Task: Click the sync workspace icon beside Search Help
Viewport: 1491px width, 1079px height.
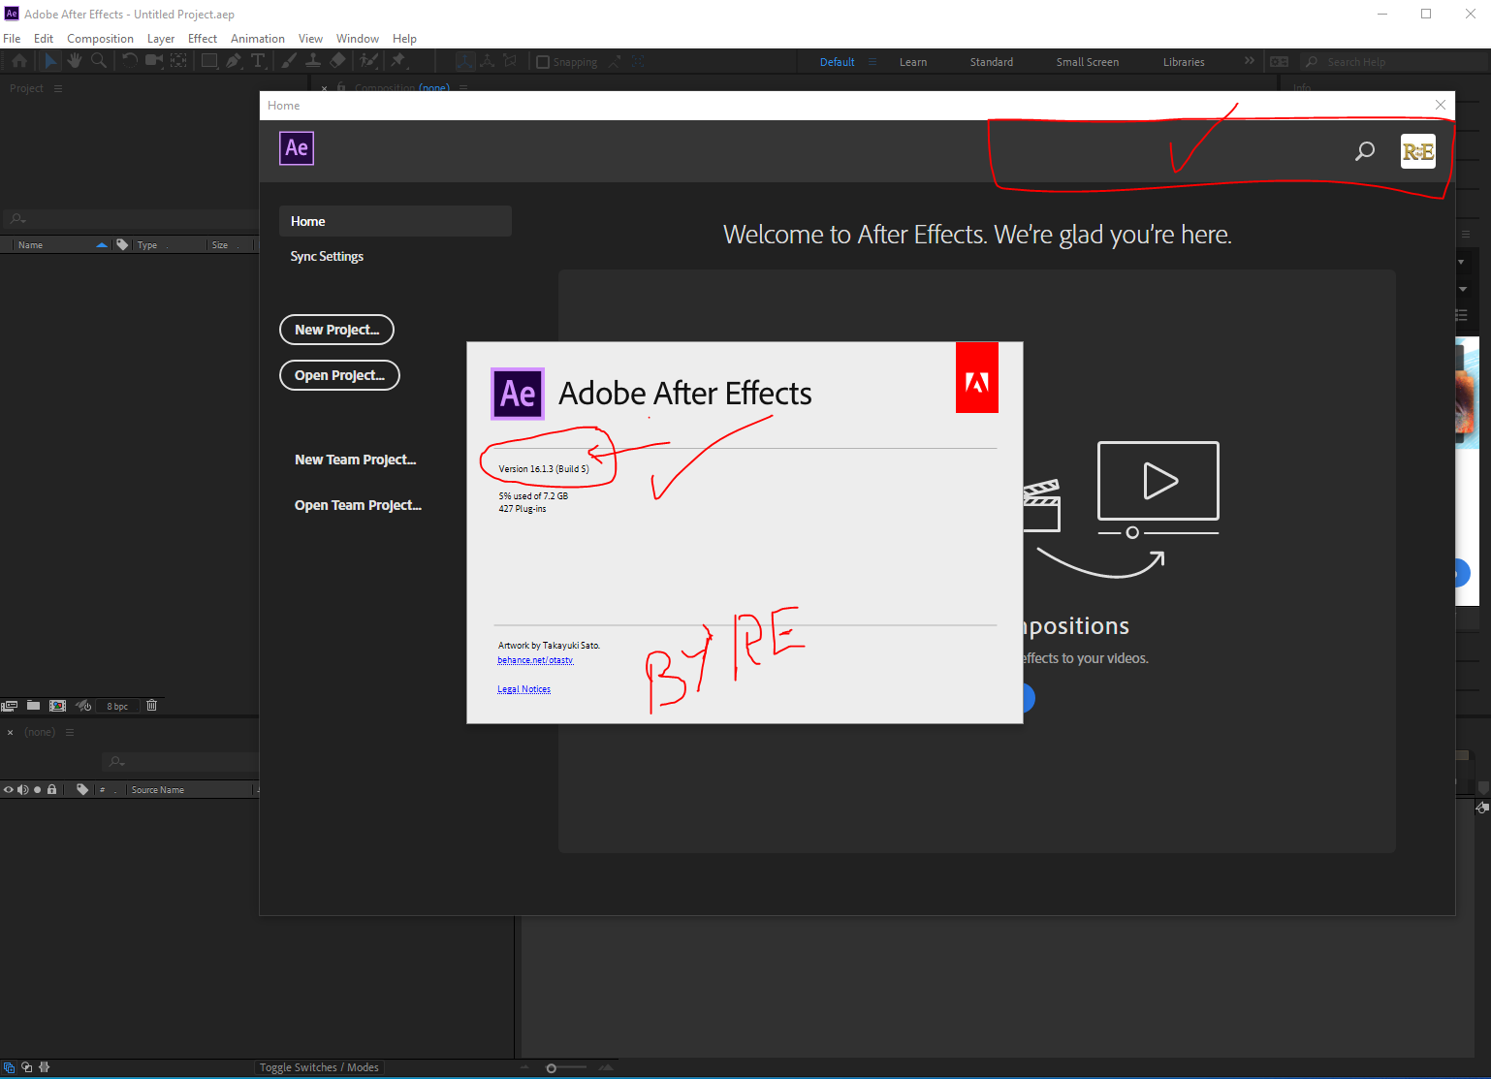Action: point(1280,61)
